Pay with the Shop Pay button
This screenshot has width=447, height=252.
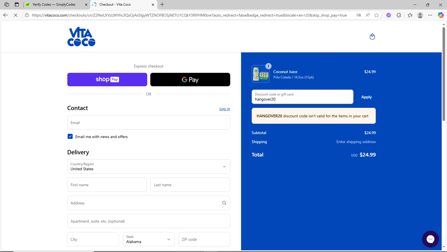(107, 79)
